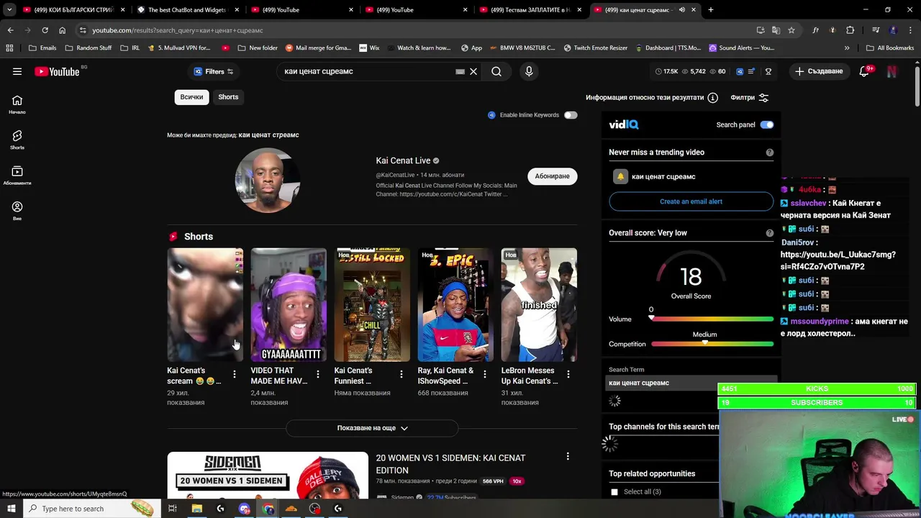Click suggested query 'каи ценат стреамс'

click(268, 135)
